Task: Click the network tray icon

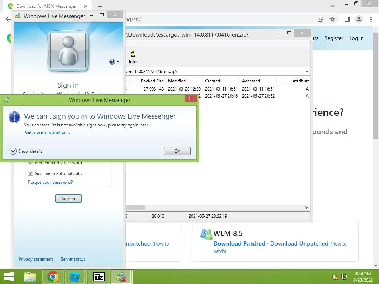Action: coord(344,277)
